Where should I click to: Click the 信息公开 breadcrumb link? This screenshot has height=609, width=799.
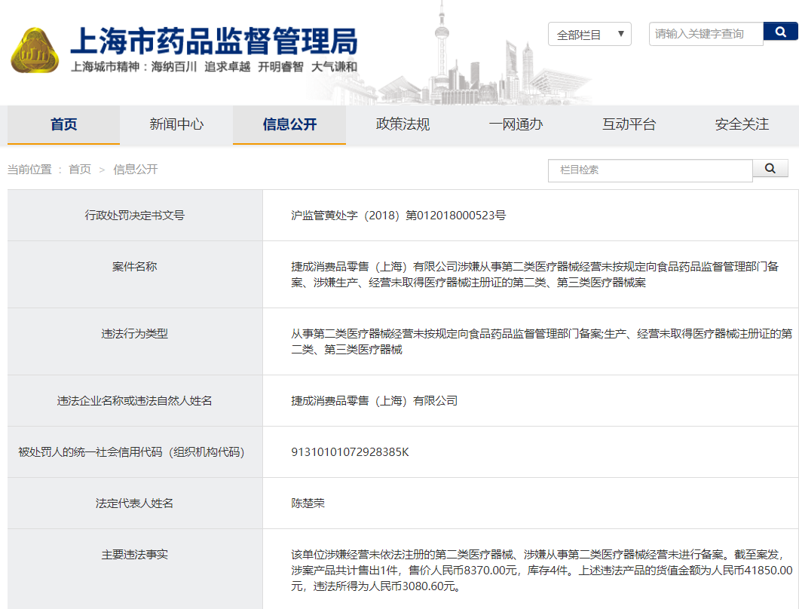click(x=136, y=170)
